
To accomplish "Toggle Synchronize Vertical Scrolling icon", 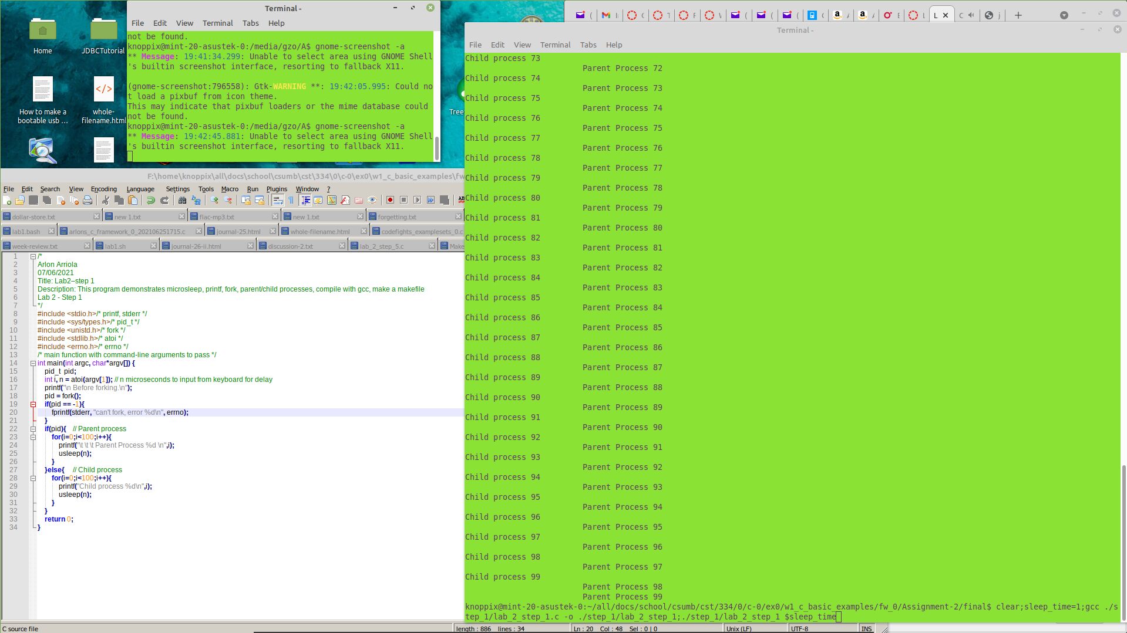I will [246, 201].
